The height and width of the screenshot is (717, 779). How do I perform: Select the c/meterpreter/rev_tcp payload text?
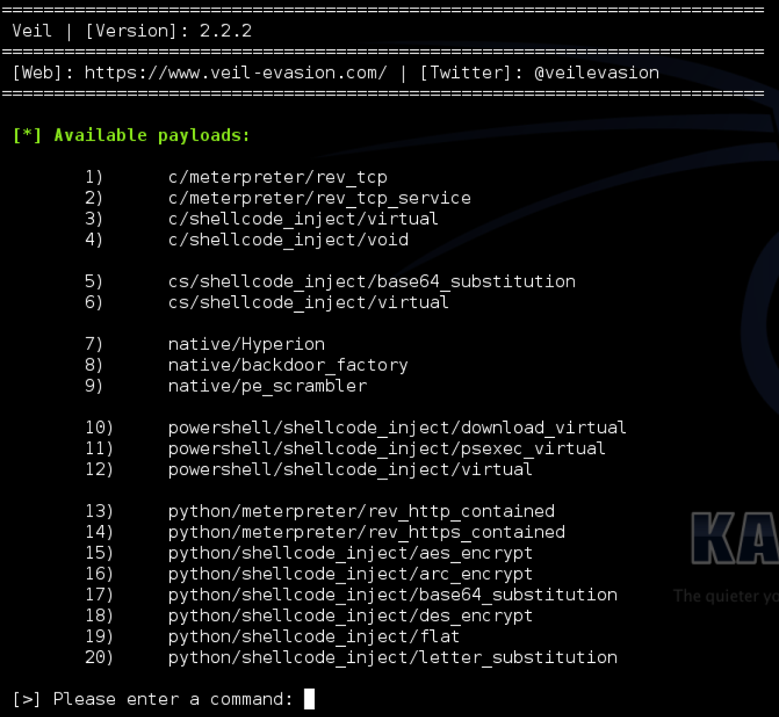[278, 177]
